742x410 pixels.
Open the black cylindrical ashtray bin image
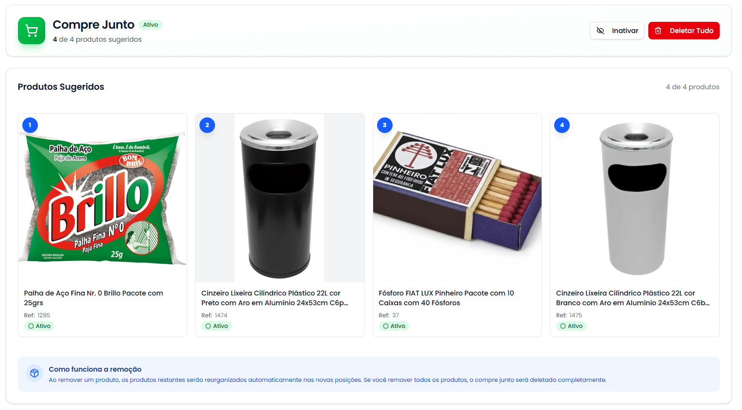[279, 199]
